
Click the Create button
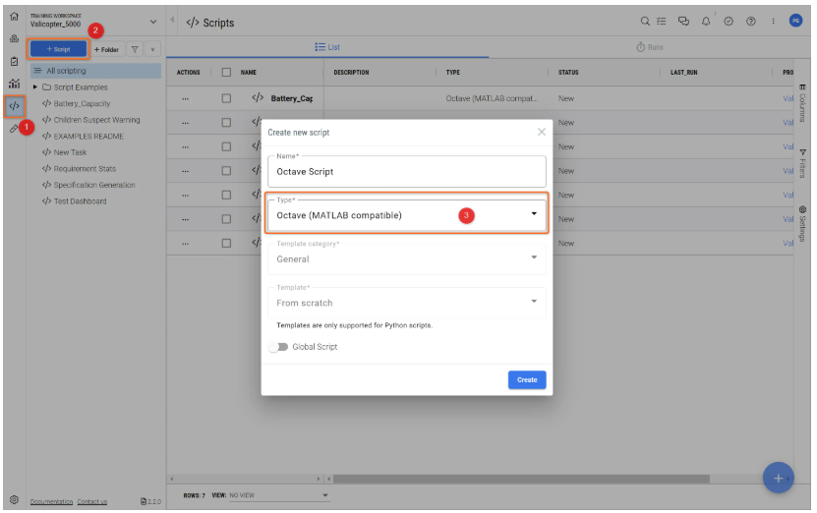pyautogui.click(x=527, y=379)
